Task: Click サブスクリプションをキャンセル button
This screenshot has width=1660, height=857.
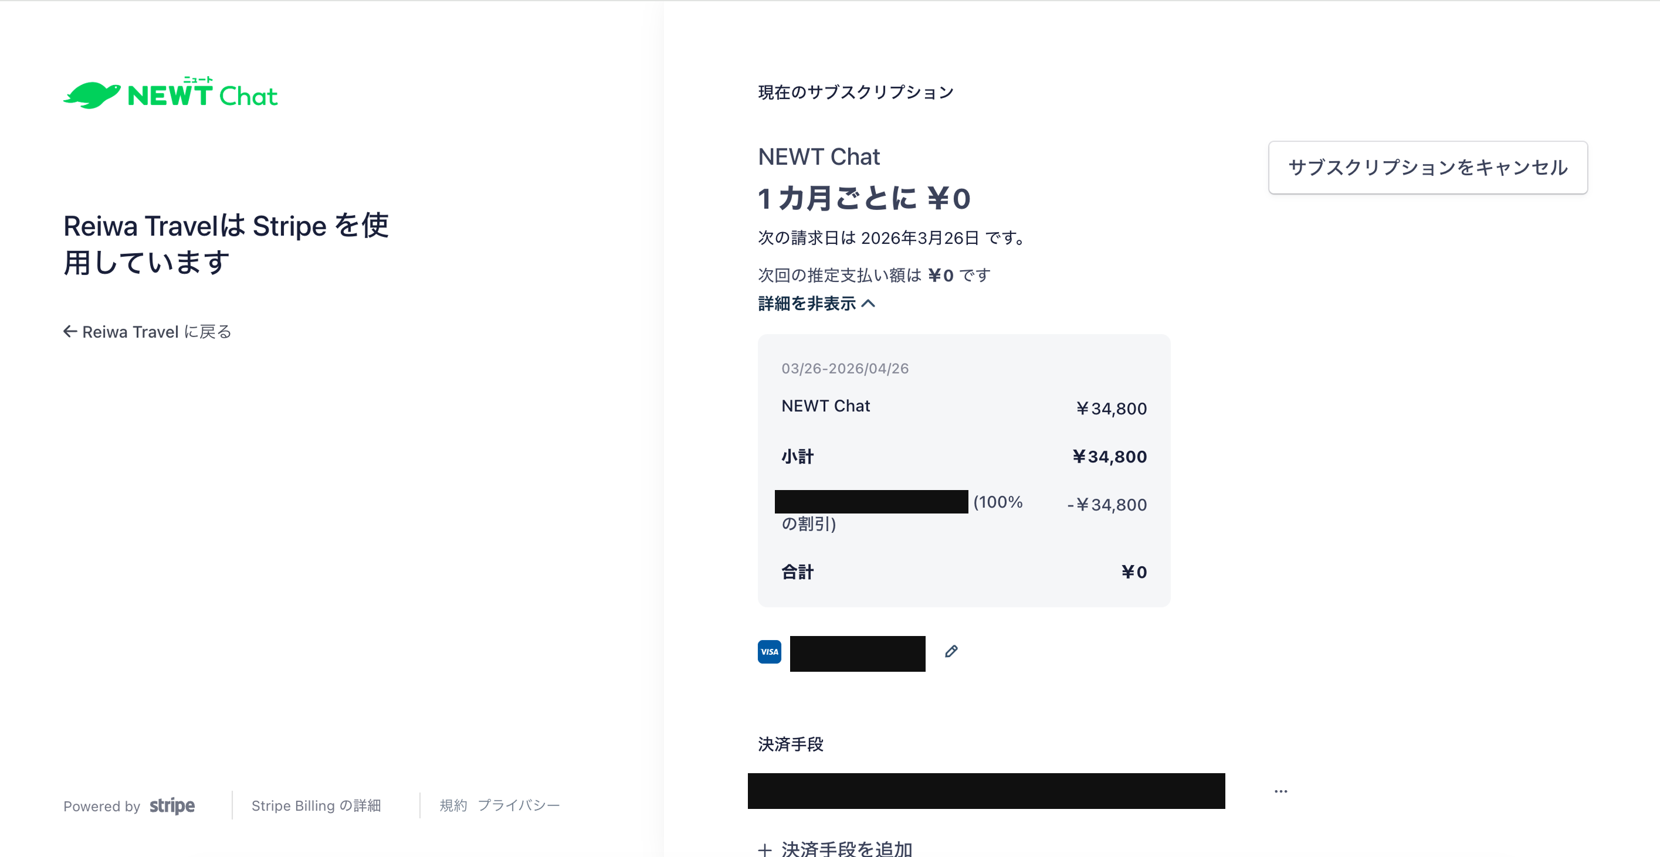Action: (1427, 168)
